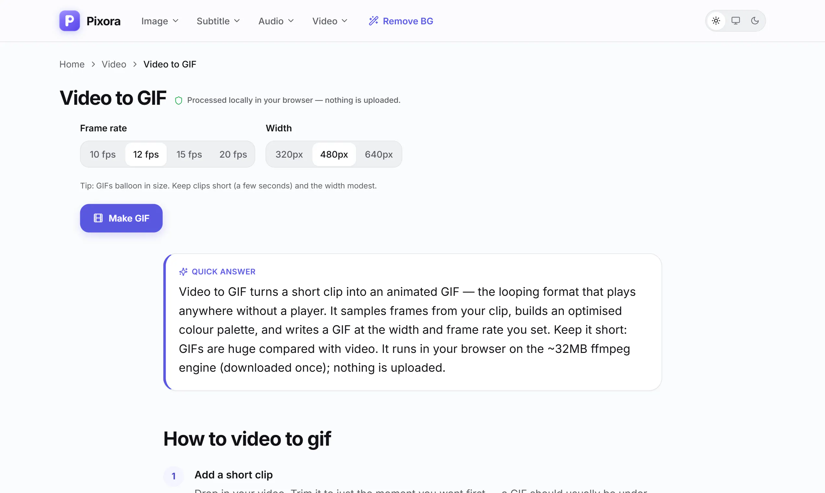Click the magic wand Remove BG icon

coord(374,21)
